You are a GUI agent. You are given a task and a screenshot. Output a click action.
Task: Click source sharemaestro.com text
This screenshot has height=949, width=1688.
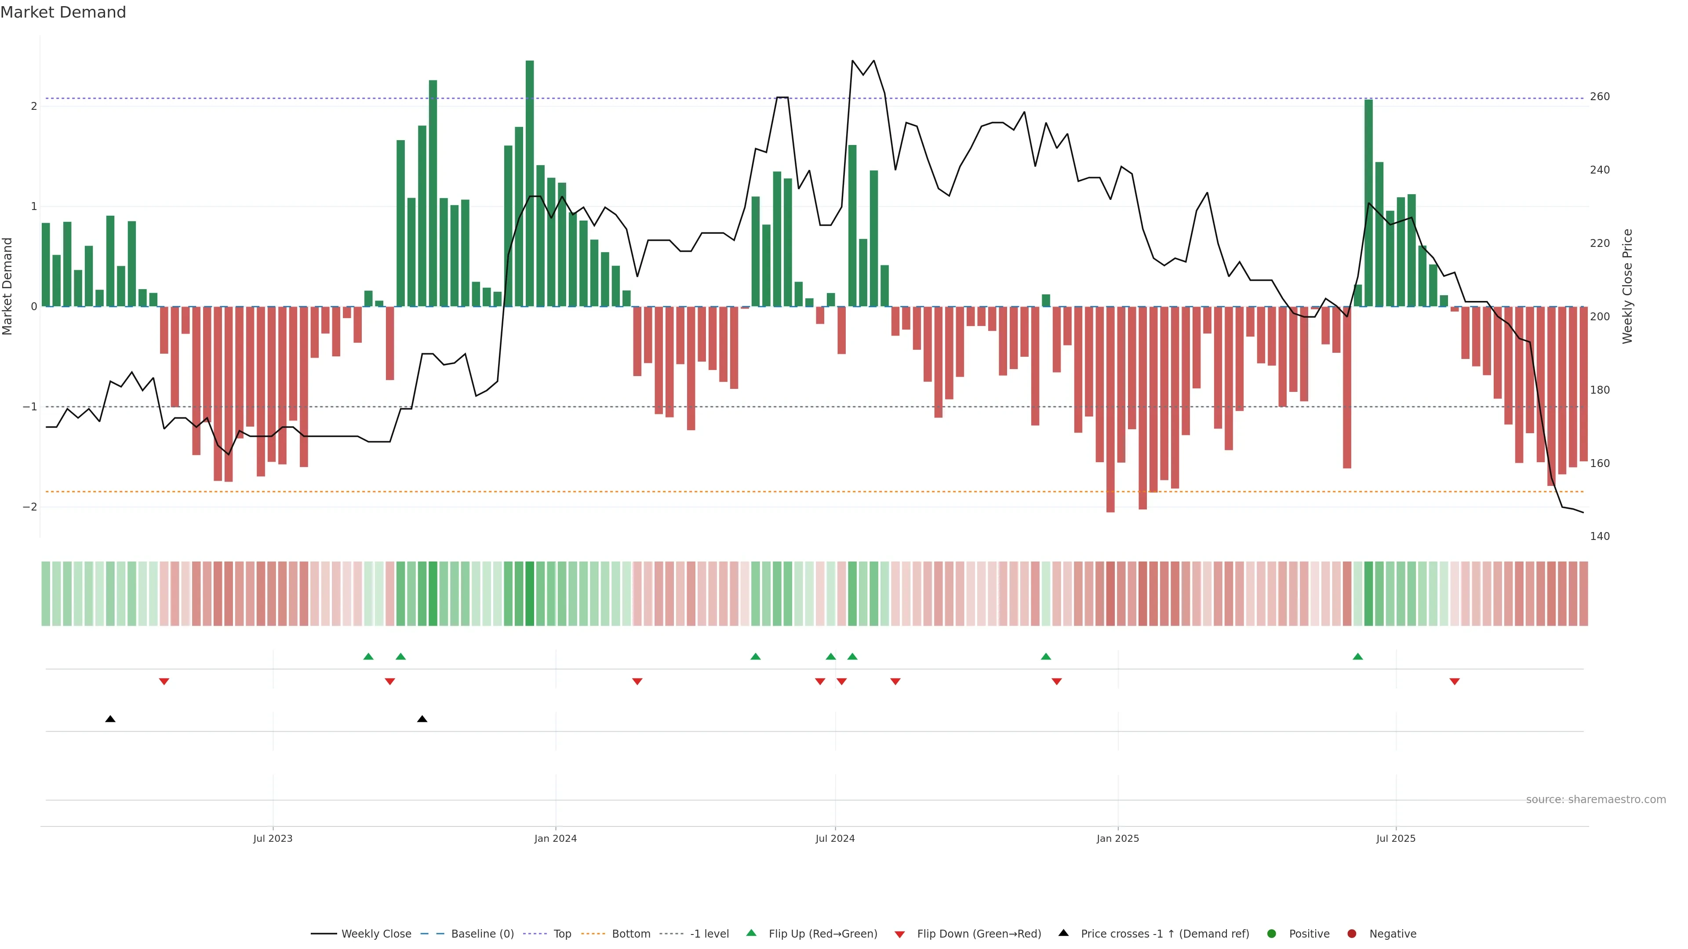point(1596,800)
